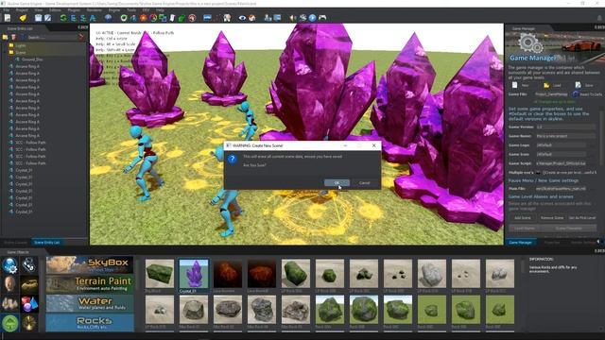Select the Ground_Disc entity
605x340 pixels.
pyautogui.click(x=32, y=59)
